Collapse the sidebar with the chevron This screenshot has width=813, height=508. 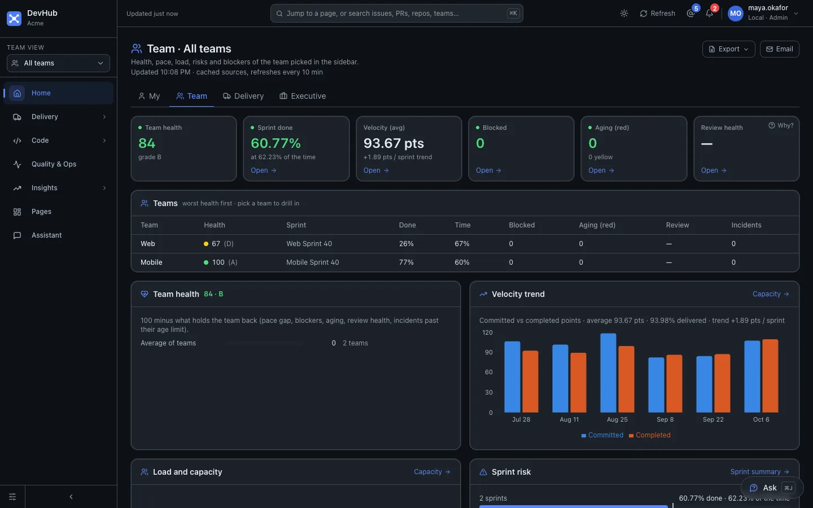(71, 497)
